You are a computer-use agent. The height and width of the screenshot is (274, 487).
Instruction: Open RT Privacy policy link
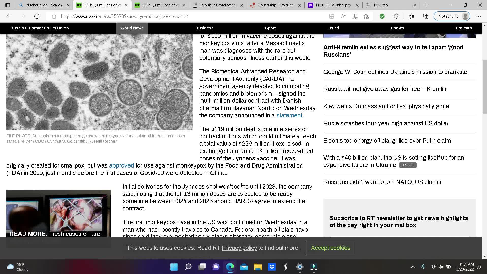pos(239,248)
